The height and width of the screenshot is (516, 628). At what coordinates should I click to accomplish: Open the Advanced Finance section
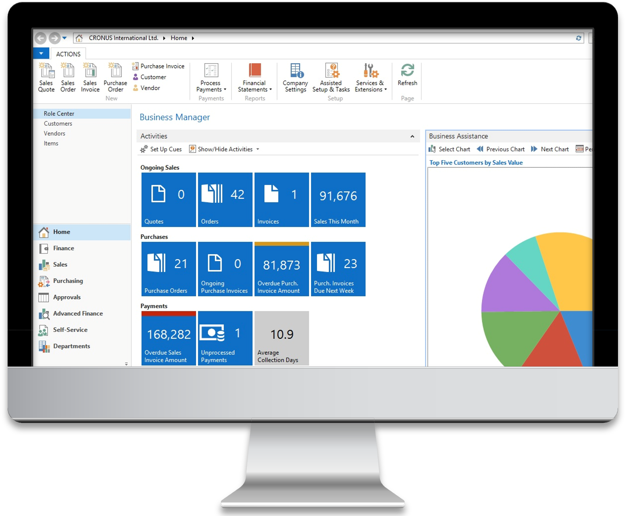click(82, 313)
